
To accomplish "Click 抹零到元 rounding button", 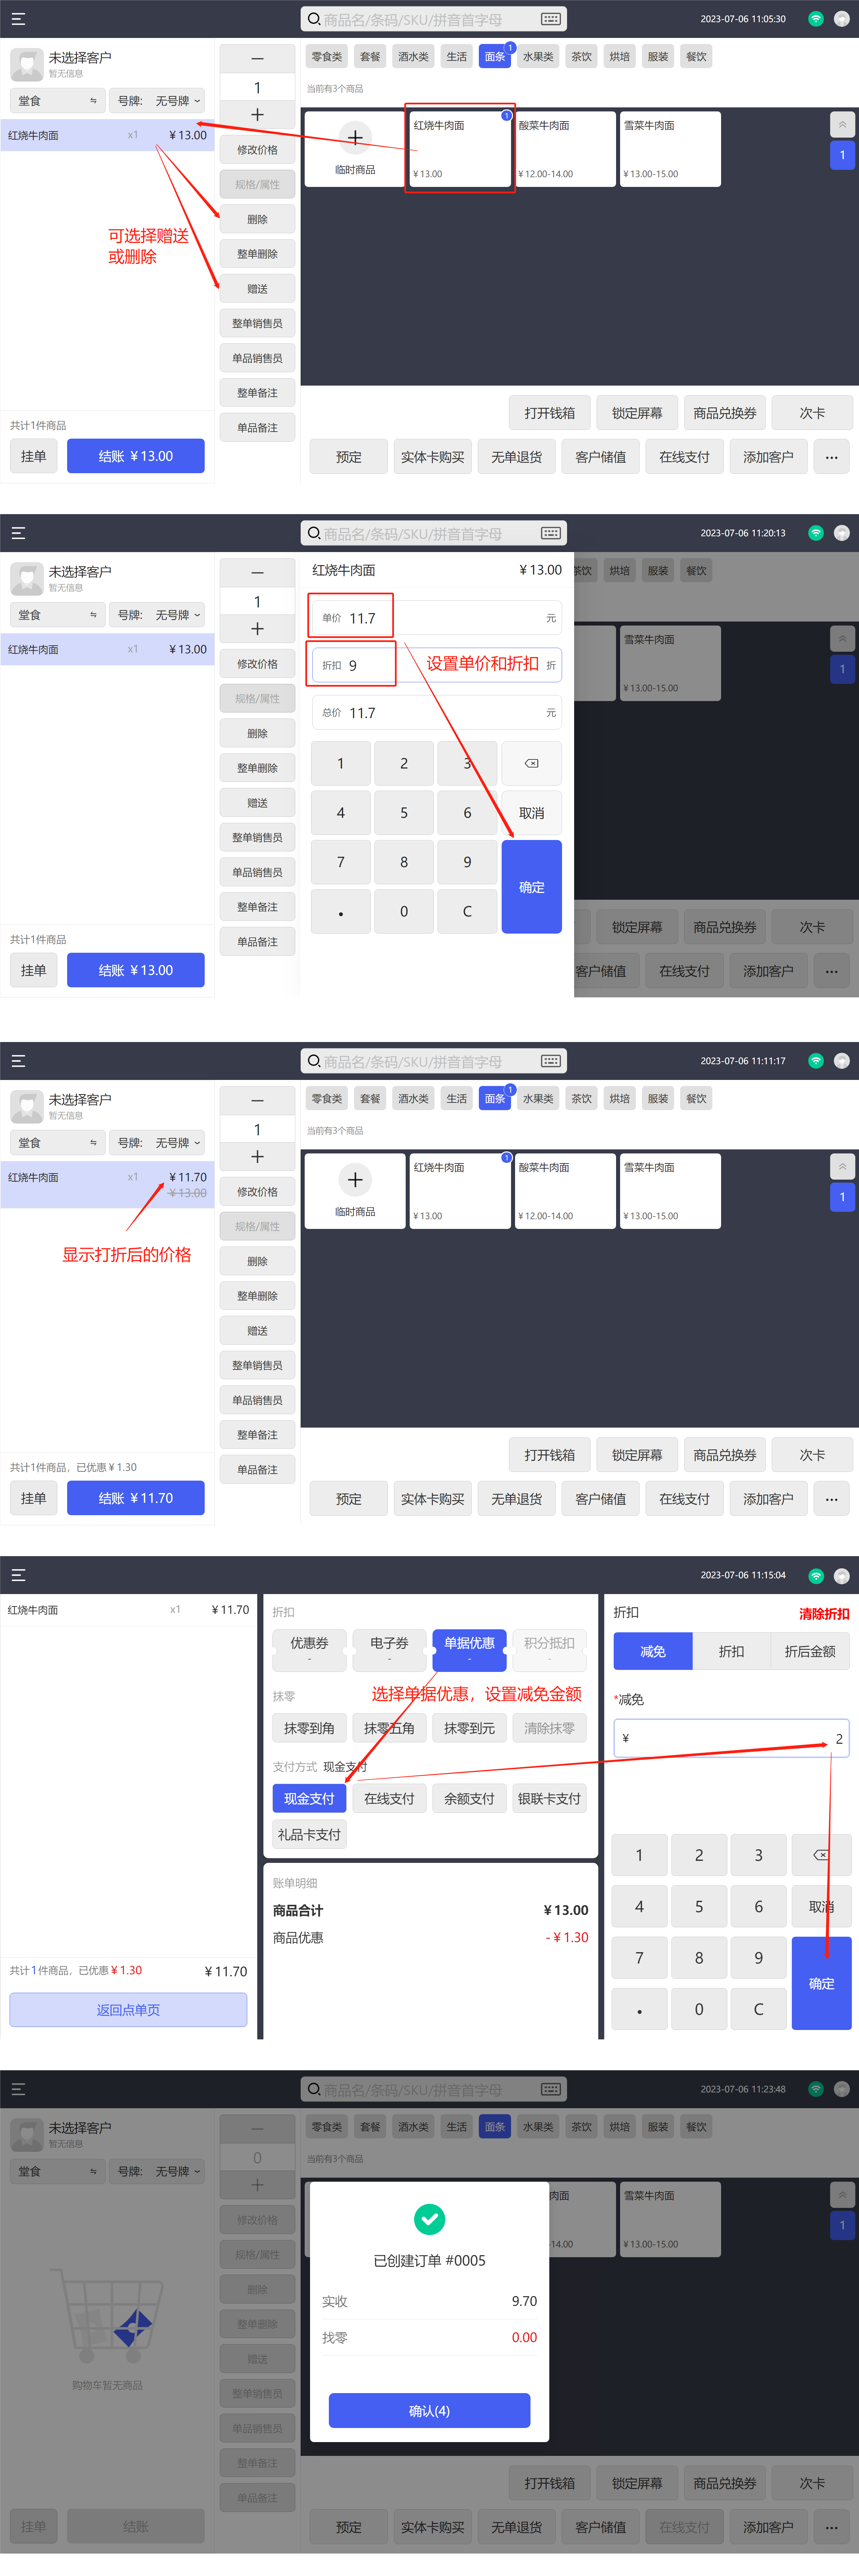I will pyautogui.click(x=469, y=1728).
